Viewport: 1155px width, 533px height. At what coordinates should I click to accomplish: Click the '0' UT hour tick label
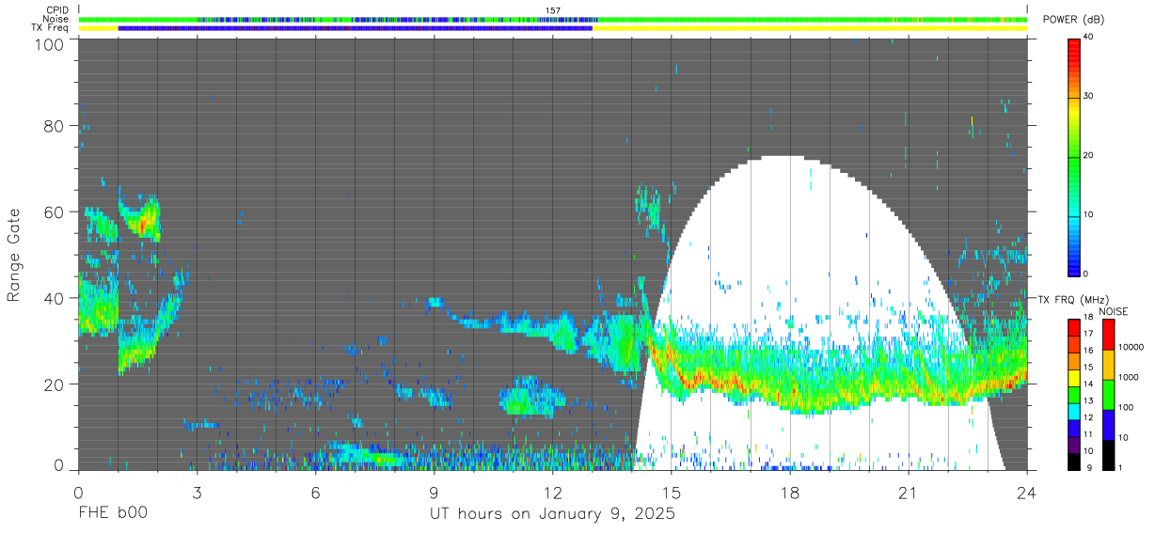(x=78, y=492)
